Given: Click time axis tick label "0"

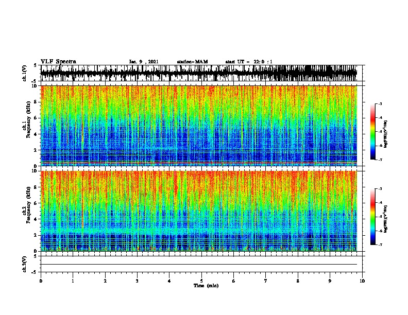Looking at the screenshot, I should tap(41, 281).
